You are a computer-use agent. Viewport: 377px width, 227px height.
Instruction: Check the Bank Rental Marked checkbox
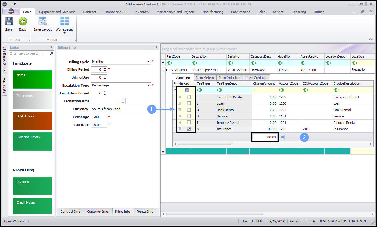click(x=189, y=110)
